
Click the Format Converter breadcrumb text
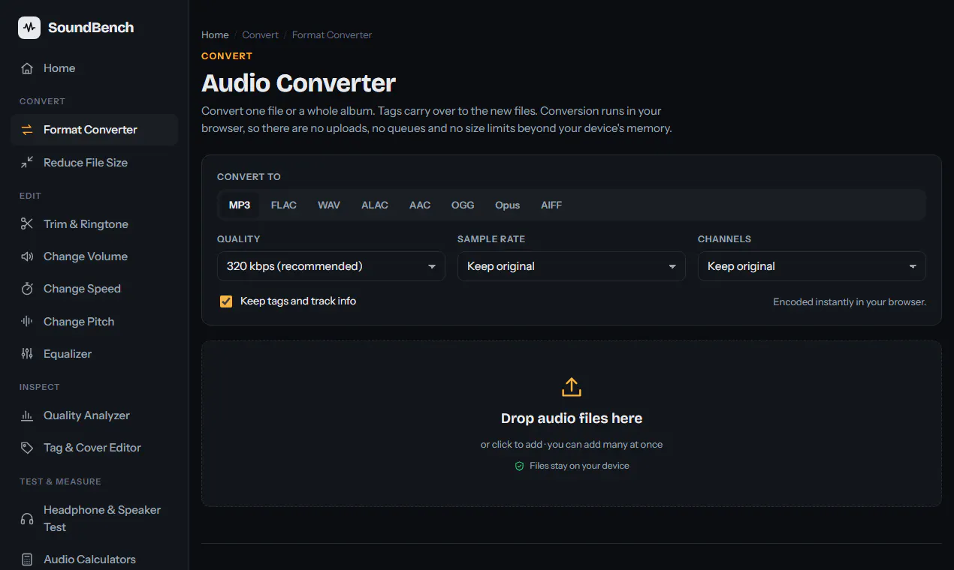click(x=332, y=35)
